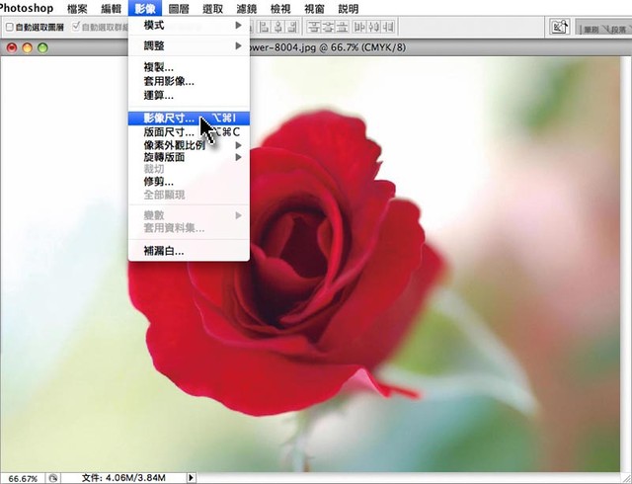632x484 pixels.
Task: Choose 影像尺寸... from the menu
Action: pos(170,118)
